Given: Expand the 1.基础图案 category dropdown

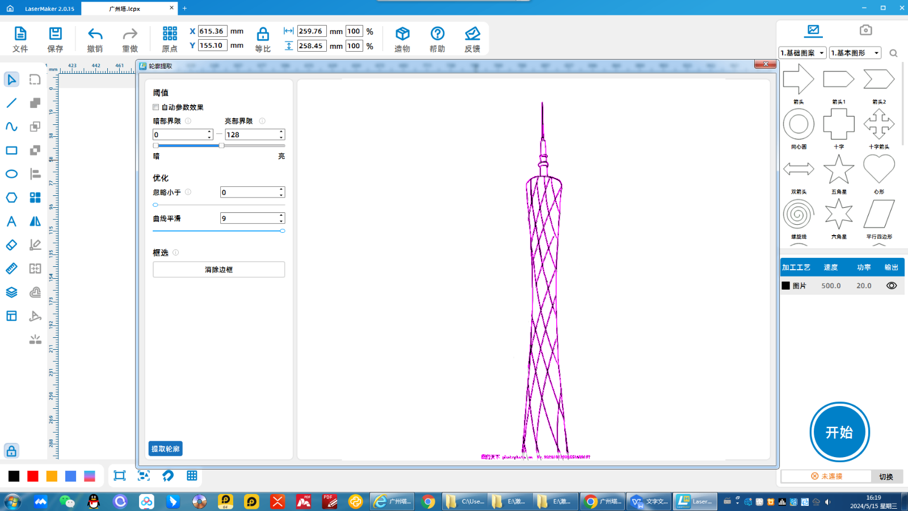Looking at the screenshot, I should tap(802, 53).
